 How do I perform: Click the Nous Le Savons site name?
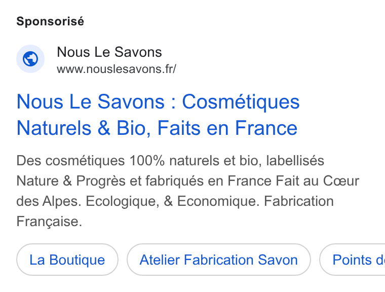coord(109,52)
